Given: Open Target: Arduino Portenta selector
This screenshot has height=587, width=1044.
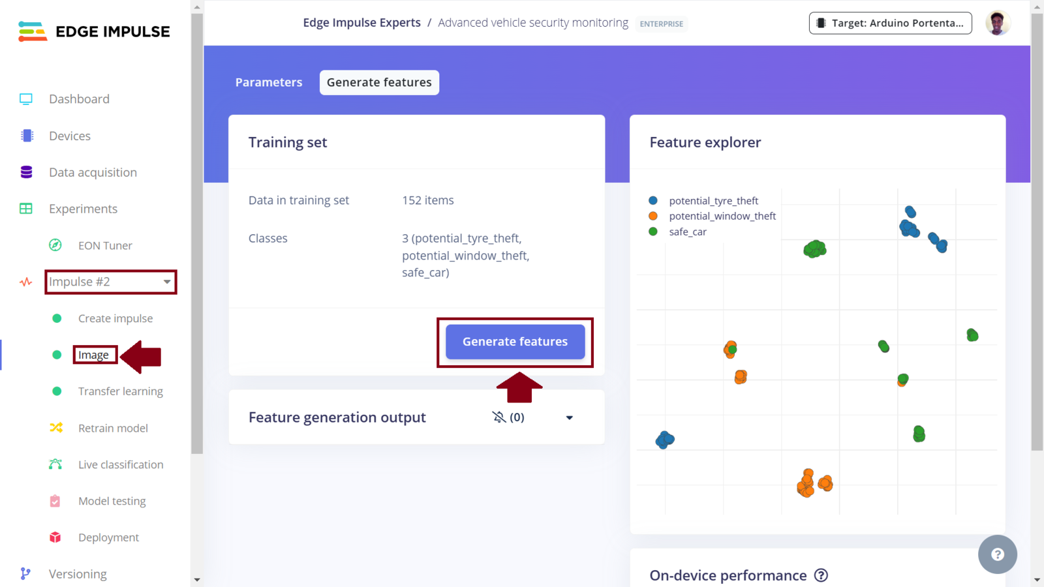Looking at the screenshot, I should tap(891, 23).
